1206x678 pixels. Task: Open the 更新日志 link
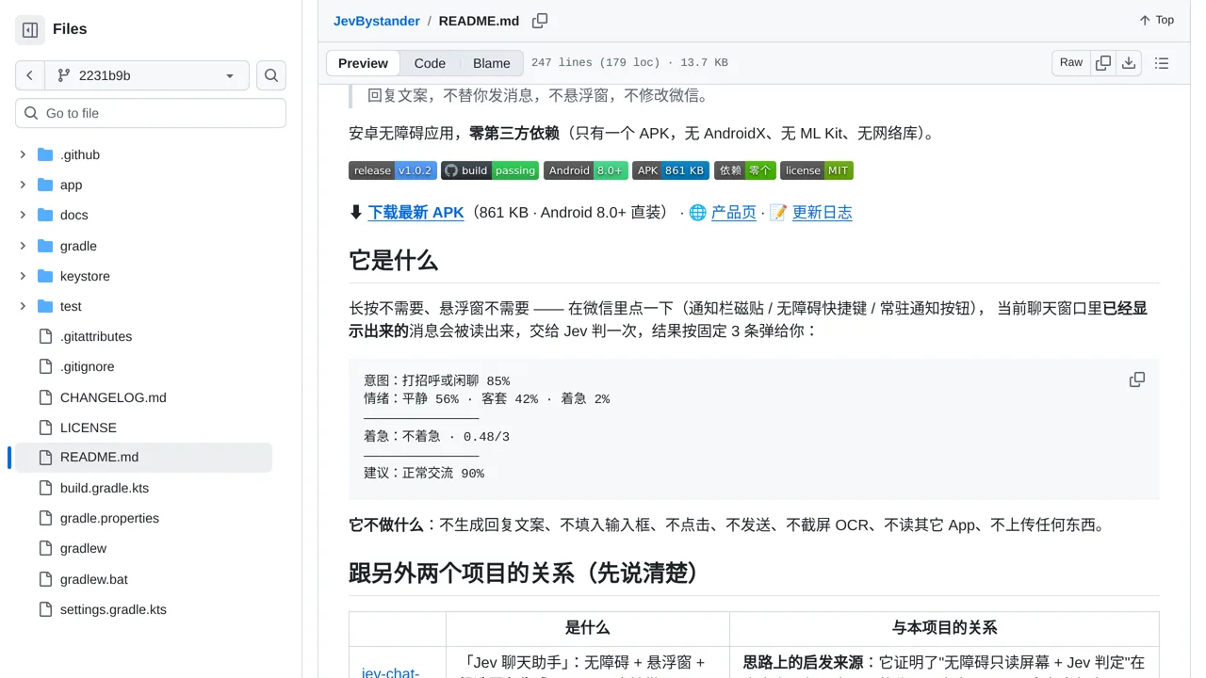[x=822, y=213]
